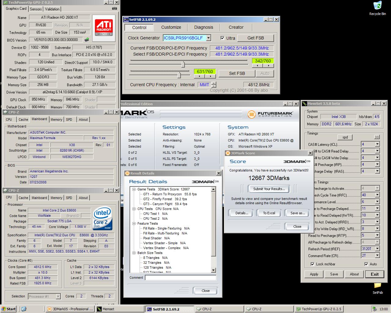Click the Comment input field in Result Details

pyautogui.click(x=181, y=278)
